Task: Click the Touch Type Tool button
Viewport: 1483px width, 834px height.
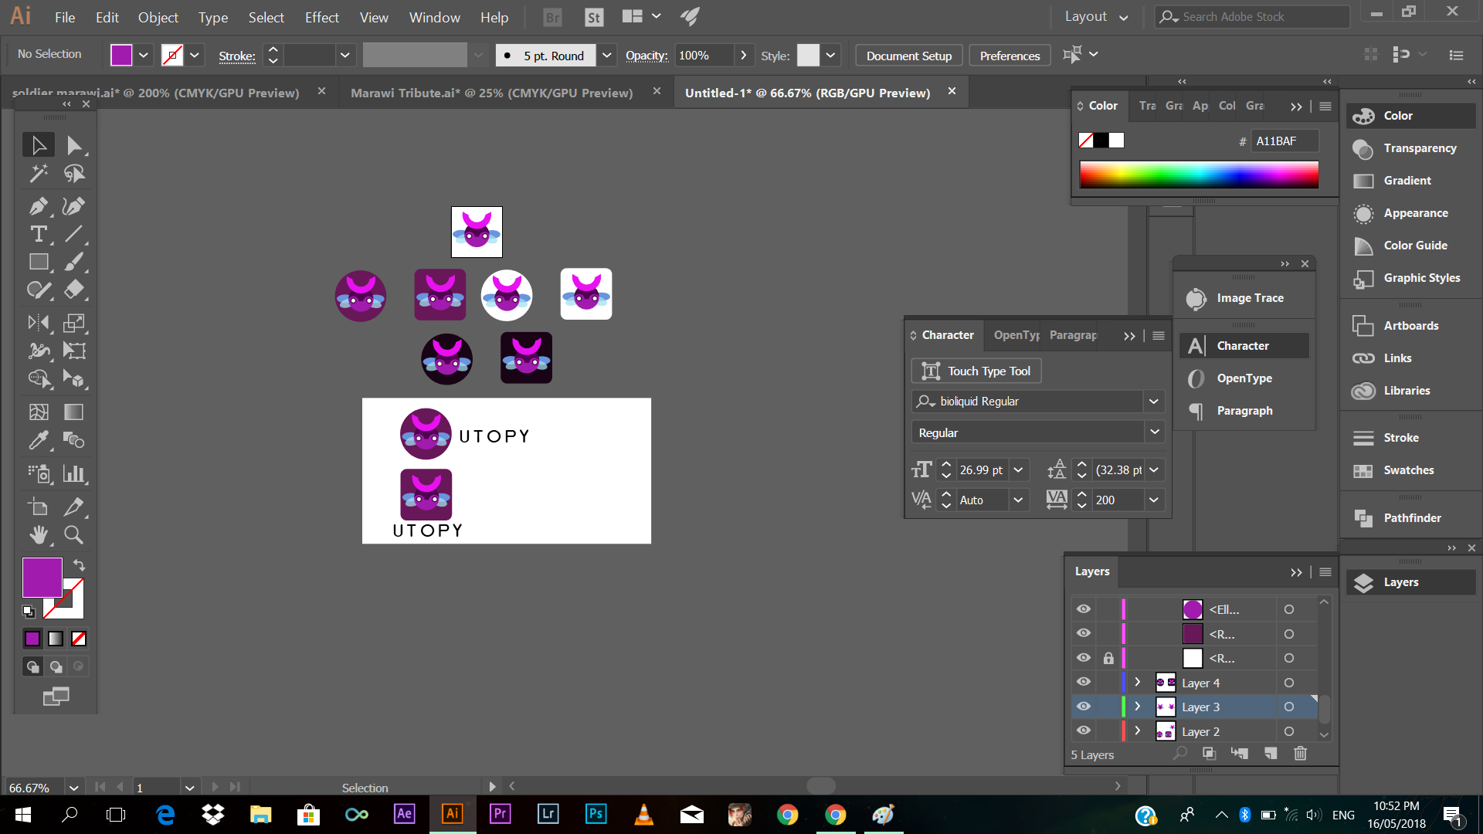Action: pos(976,371)
